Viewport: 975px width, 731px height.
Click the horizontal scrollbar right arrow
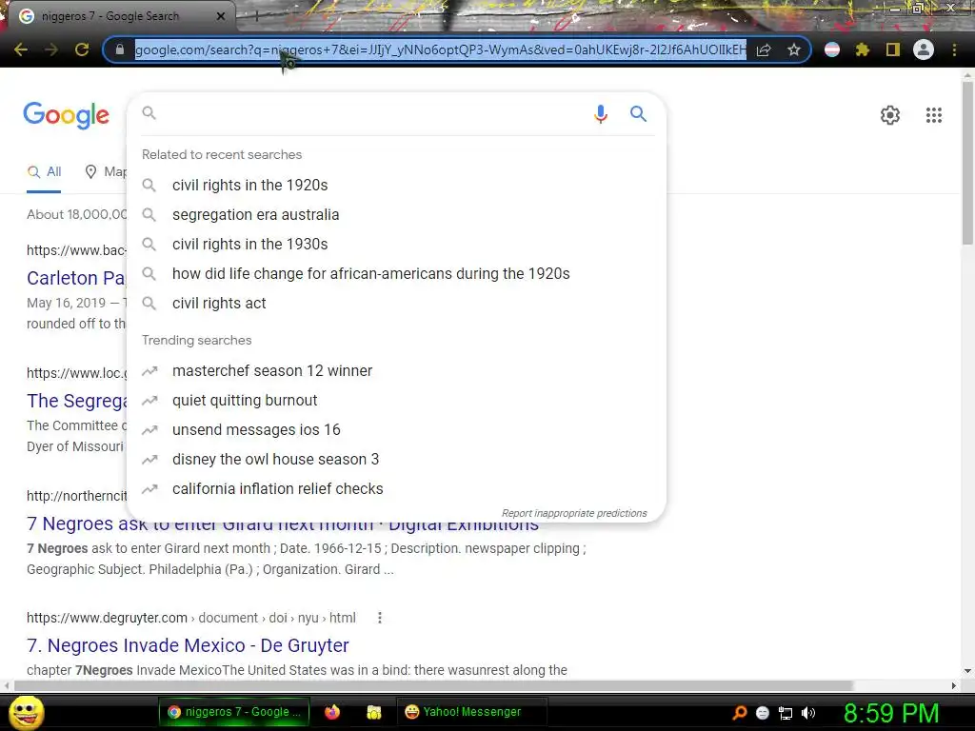(954, 685)
